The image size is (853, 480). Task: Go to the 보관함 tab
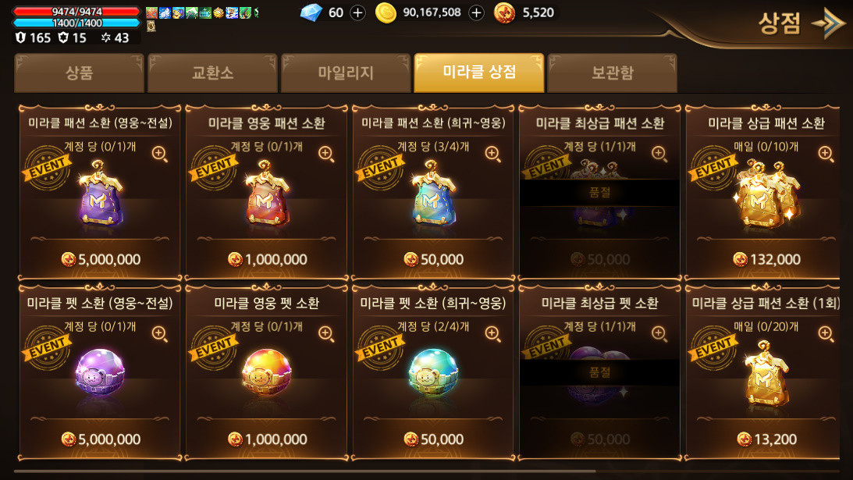612,73
